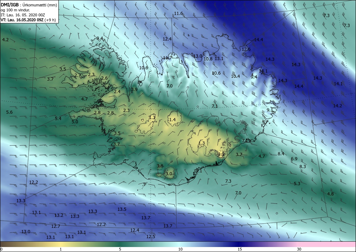Click the 5.0 value on the map
356x252 pixels.
(75, 122)
